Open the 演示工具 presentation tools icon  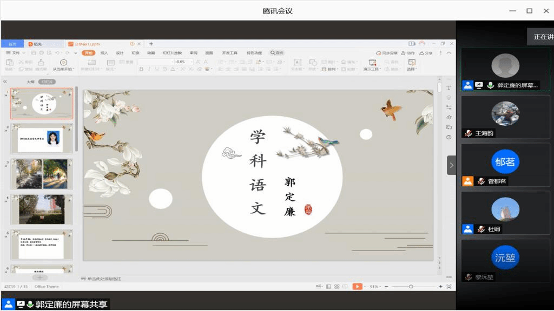(372, 63)
